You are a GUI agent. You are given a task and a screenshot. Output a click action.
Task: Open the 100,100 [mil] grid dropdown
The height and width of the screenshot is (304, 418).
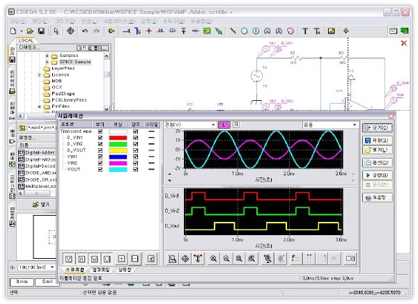(52, 267)
